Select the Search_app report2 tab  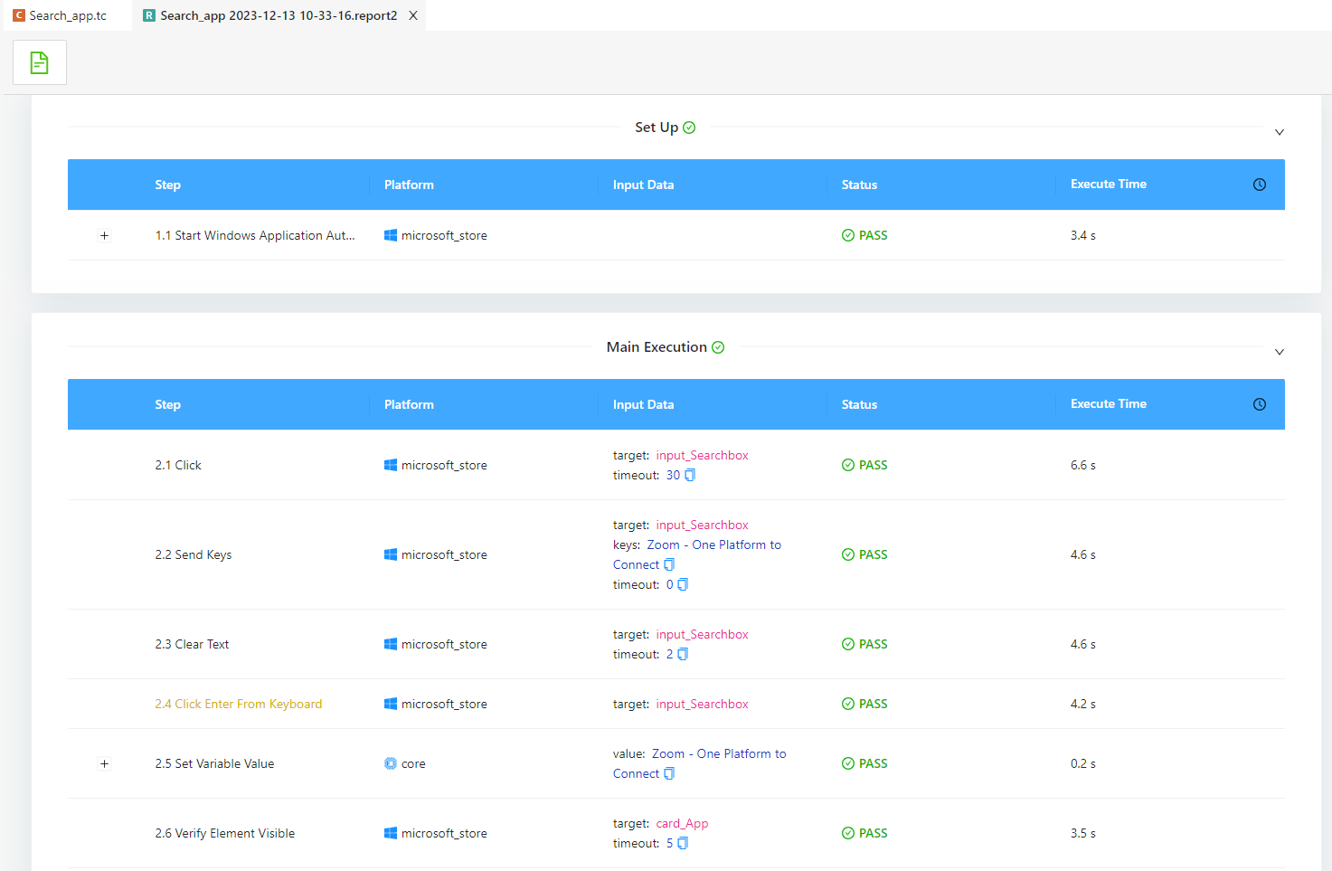coord(279,15)
